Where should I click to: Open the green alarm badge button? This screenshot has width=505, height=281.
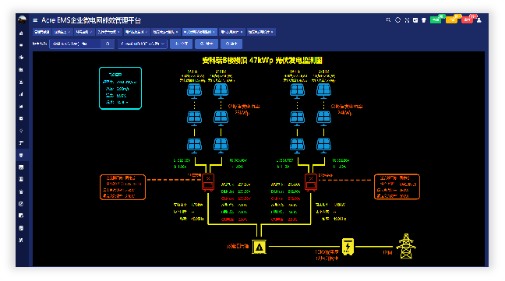[x=436, y=20]
